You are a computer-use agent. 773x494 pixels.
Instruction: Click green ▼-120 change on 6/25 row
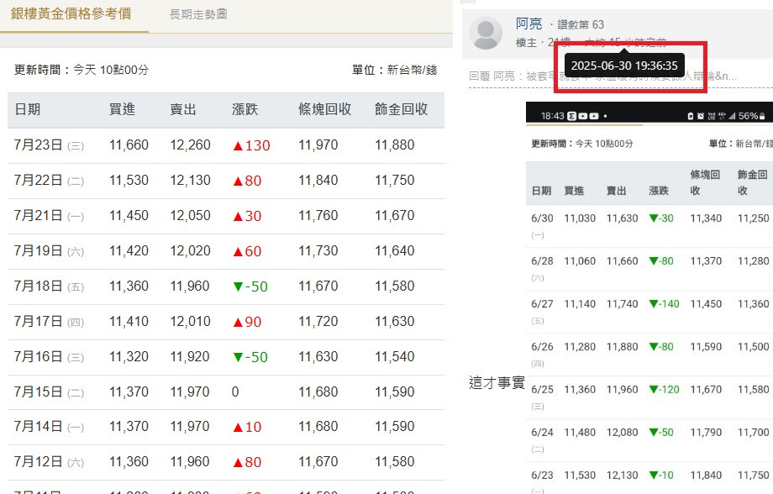[x=664, y=390]
